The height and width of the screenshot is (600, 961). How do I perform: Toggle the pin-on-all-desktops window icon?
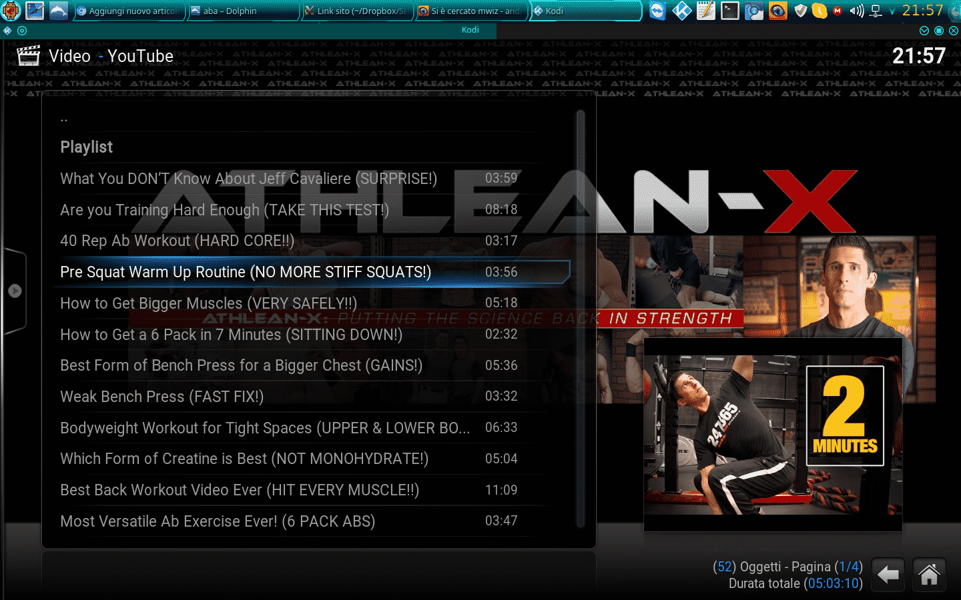[22, 31]
